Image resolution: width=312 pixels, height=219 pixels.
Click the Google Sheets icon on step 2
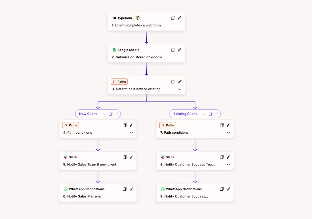pyautogui.click(x=114, y=50)
